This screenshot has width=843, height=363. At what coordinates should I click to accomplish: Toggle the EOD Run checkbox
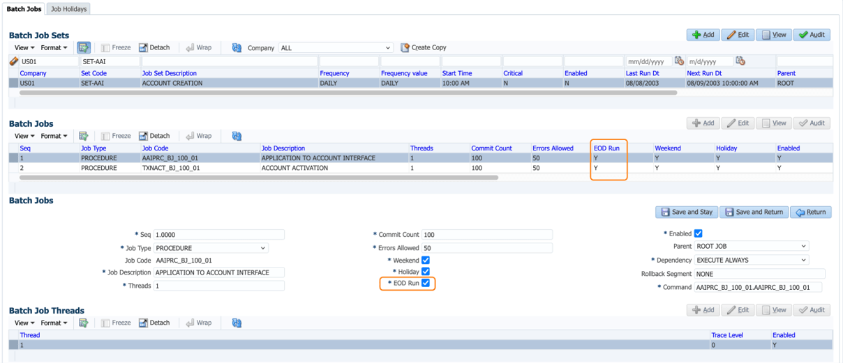(x=425, y=283)
